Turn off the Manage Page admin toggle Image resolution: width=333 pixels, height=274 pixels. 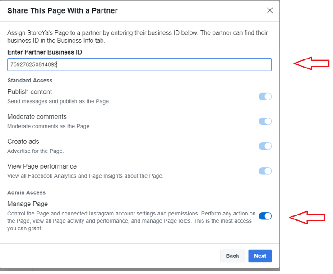tap(265, 216)
